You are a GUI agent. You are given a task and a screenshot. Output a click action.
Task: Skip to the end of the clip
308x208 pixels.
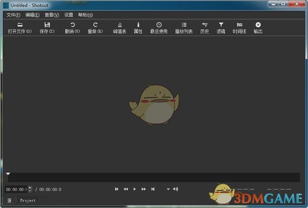pos(153,189)
